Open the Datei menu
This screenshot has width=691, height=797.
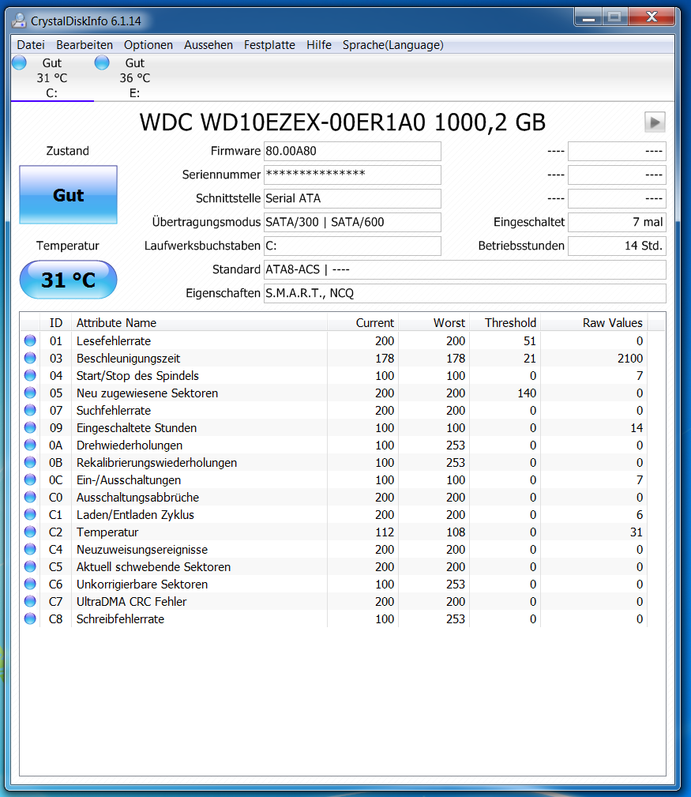pyautogui.click(x=31, y=45)
